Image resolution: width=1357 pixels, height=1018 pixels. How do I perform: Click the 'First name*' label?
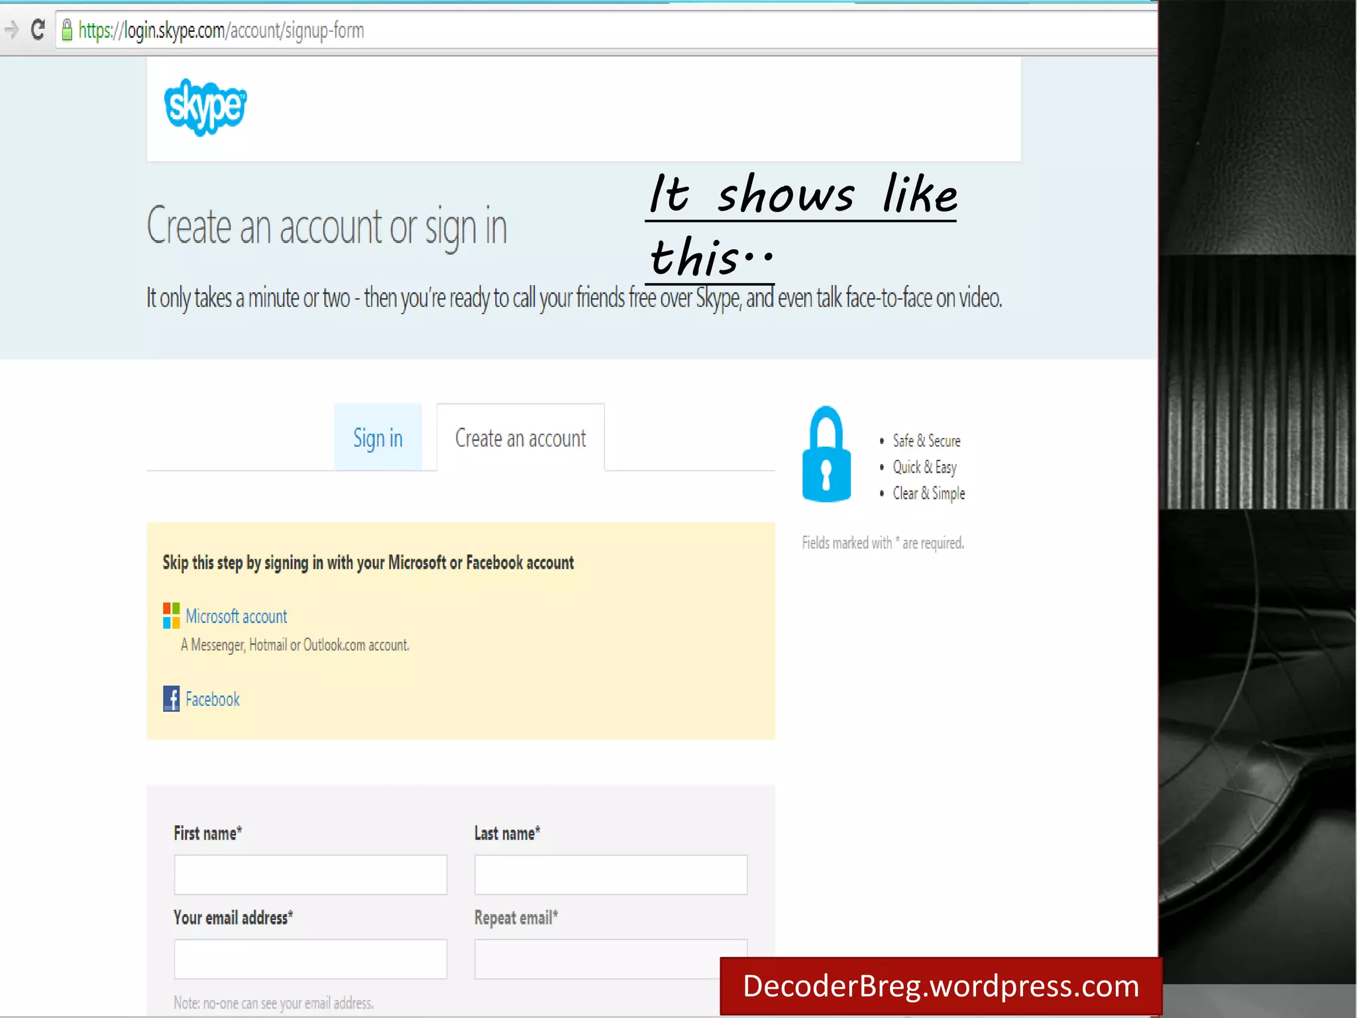point(207,833)
